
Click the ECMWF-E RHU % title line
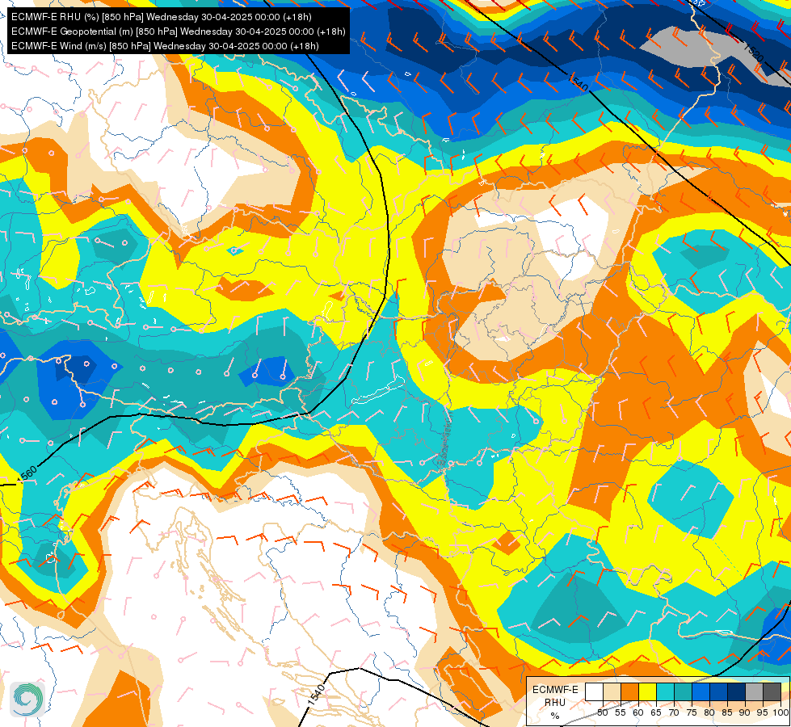coord(162,17)
